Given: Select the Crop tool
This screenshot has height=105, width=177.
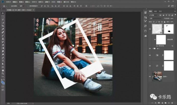Looking at the screenshot, I should point(3,26).
